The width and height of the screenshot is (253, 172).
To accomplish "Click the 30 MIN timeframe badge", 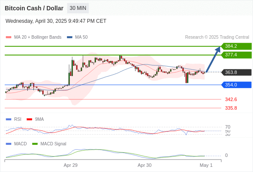I will (x=78, y=8).
